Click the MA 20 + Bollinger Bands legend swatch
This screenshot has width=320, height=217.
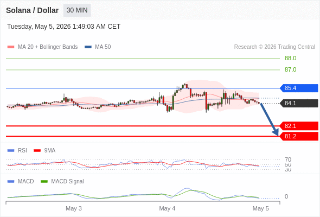[x=11, y=47]
